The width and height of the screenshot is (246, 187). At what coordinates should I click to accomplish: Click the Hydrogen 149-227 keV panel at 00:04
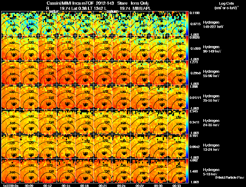[x=11, y=23]
